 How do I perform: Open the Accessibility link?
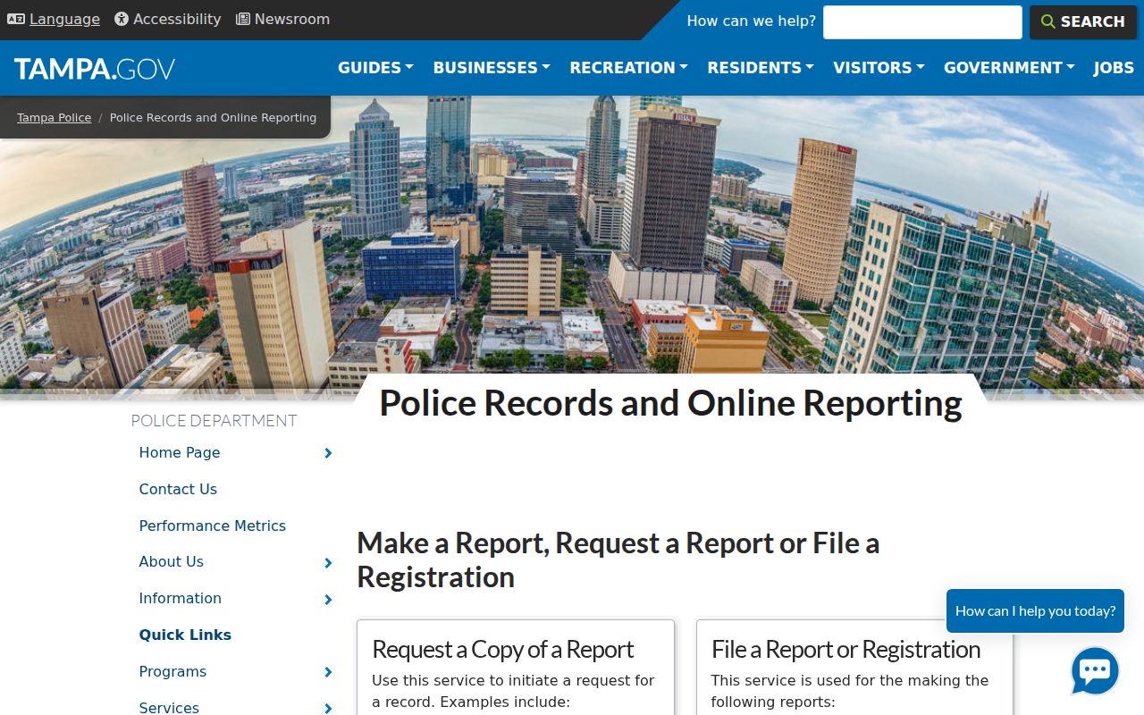[x=177, y=19]
